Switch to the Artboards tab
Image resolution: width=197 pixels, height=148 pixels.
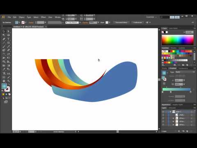[x=172, y=108]
